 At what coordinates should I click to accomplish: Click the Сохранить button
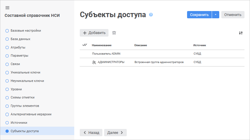[x=199, y=15]
